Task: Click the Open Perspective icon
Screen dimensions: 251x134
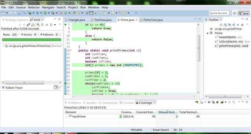Action: tap(234, 13)
